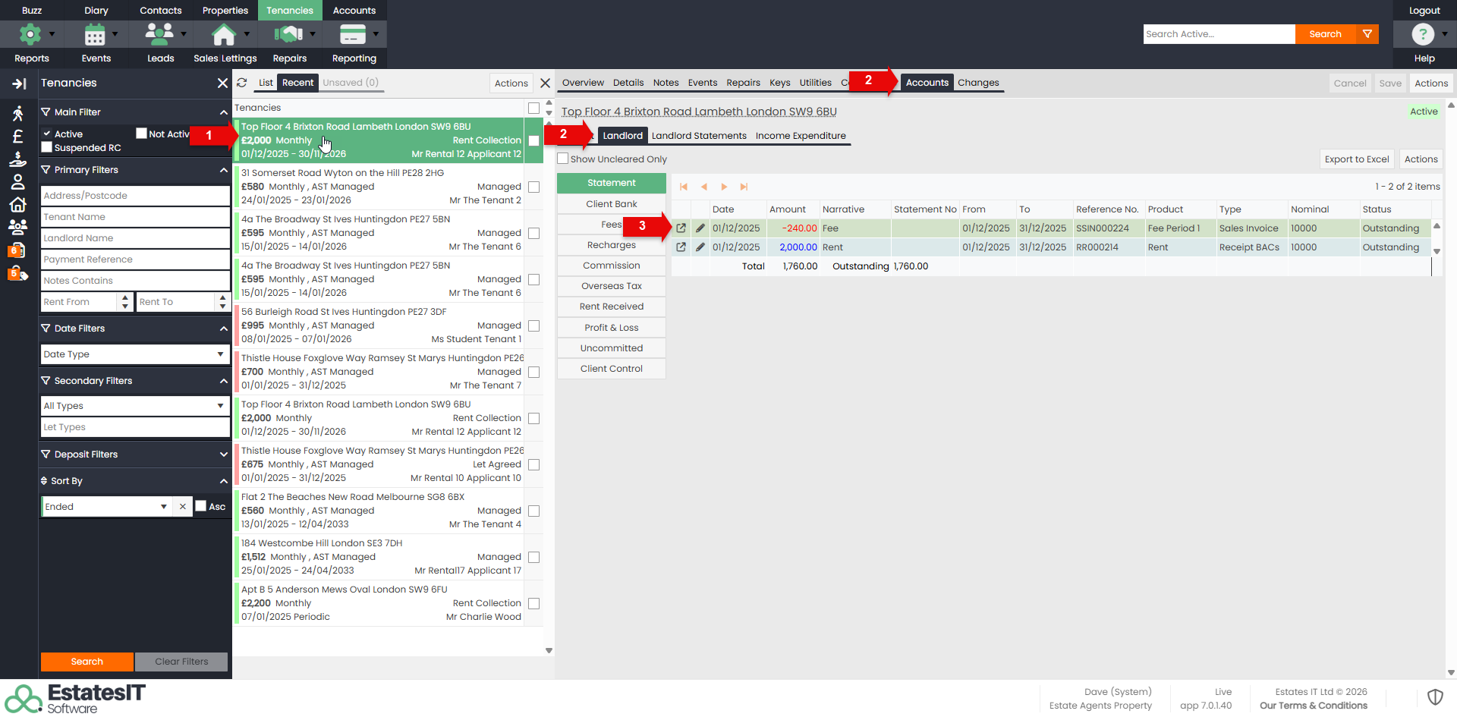Enable Show Uncleared Only checkbox
This screenshot has height=717, width=1457.
563,159
